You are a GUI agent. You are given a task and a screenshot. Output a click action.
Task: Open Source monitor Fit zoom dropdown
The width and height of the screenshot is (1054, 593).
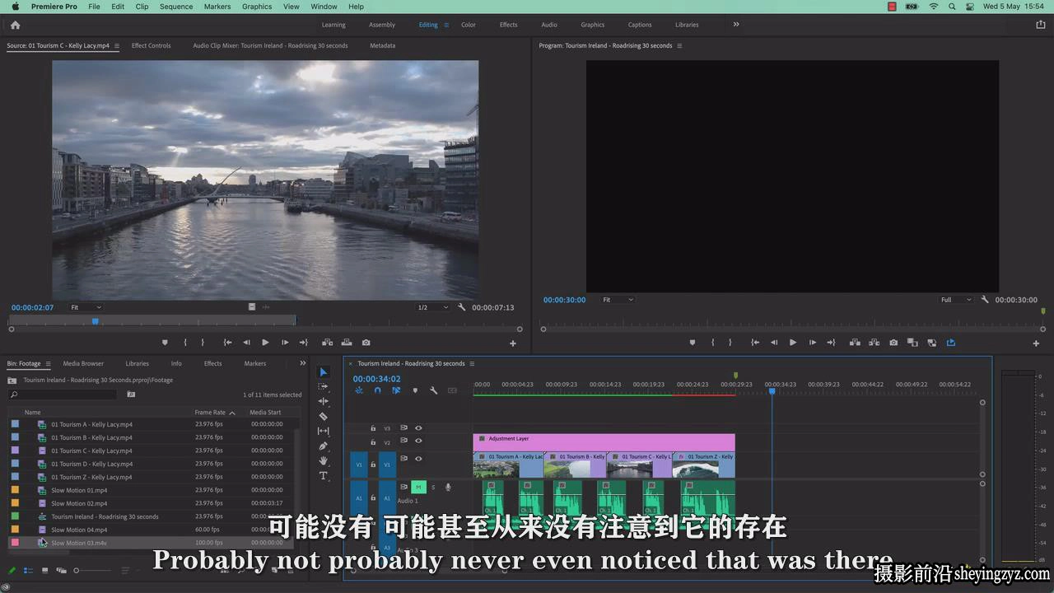point(86,307)
